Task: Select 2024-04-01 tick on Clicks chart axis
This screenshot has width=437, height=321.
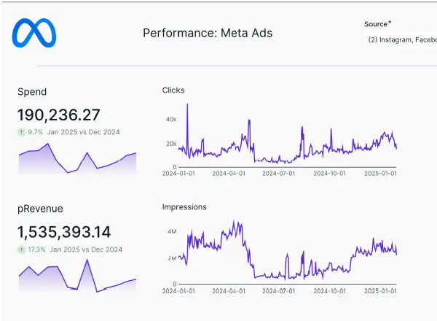Action: tap(229, 174)
